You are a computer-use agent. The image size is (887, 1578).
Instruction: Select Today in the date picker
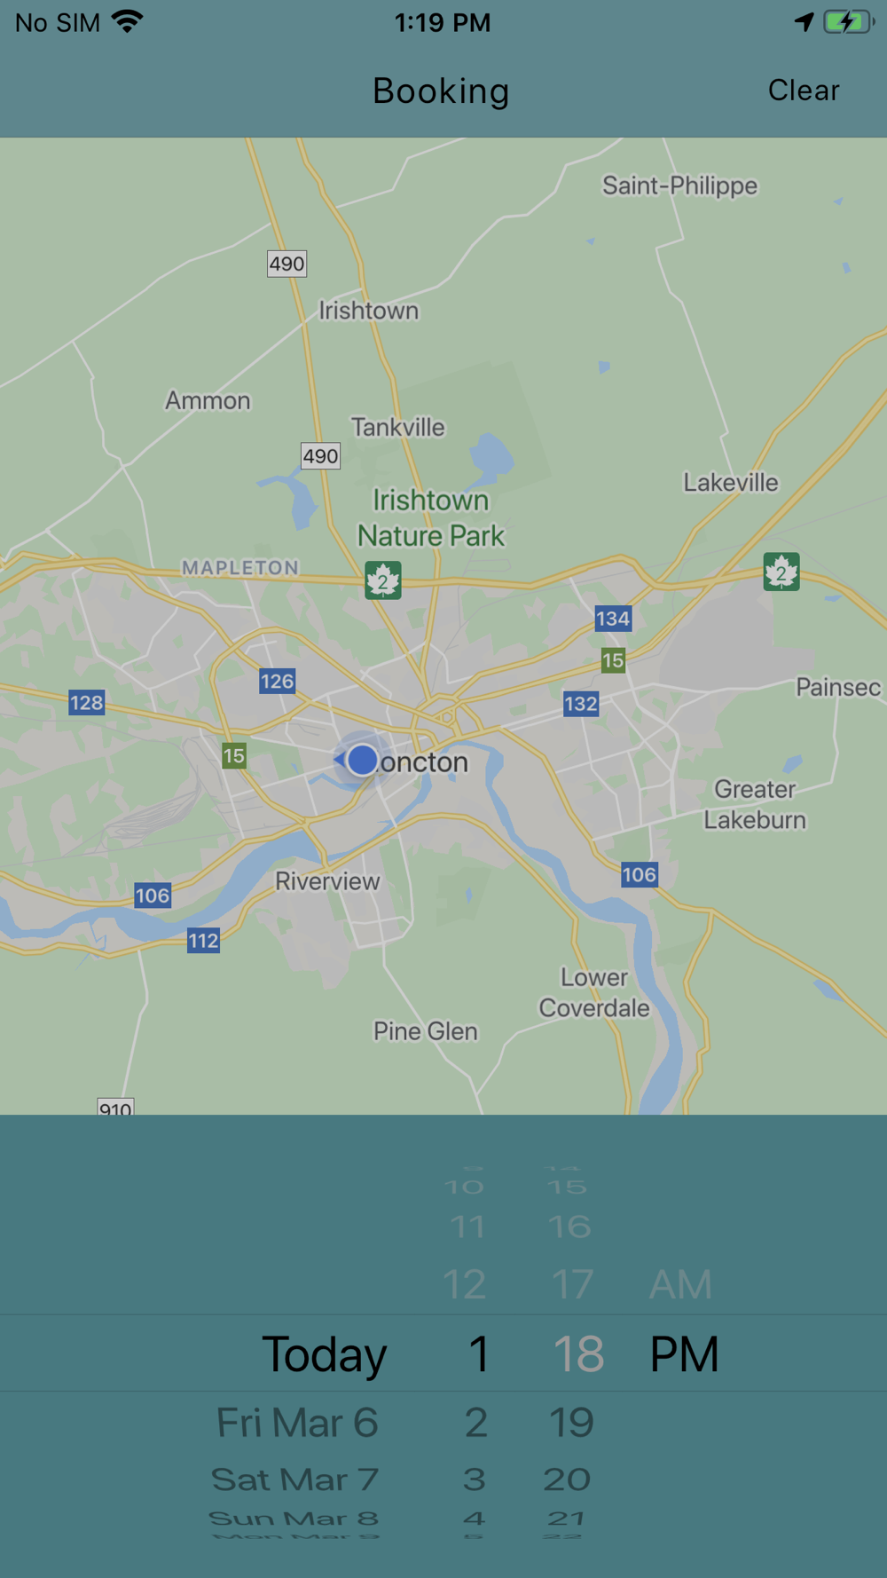pos(325,1354)
